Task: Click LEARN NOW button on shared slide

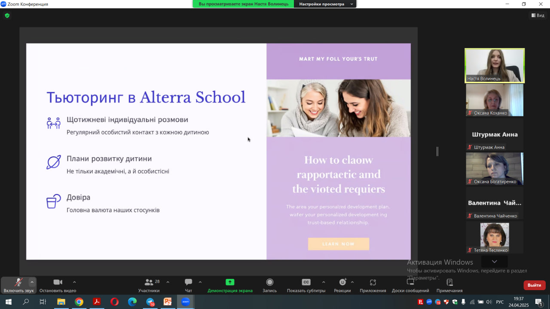Action: [x=339, y=244]
